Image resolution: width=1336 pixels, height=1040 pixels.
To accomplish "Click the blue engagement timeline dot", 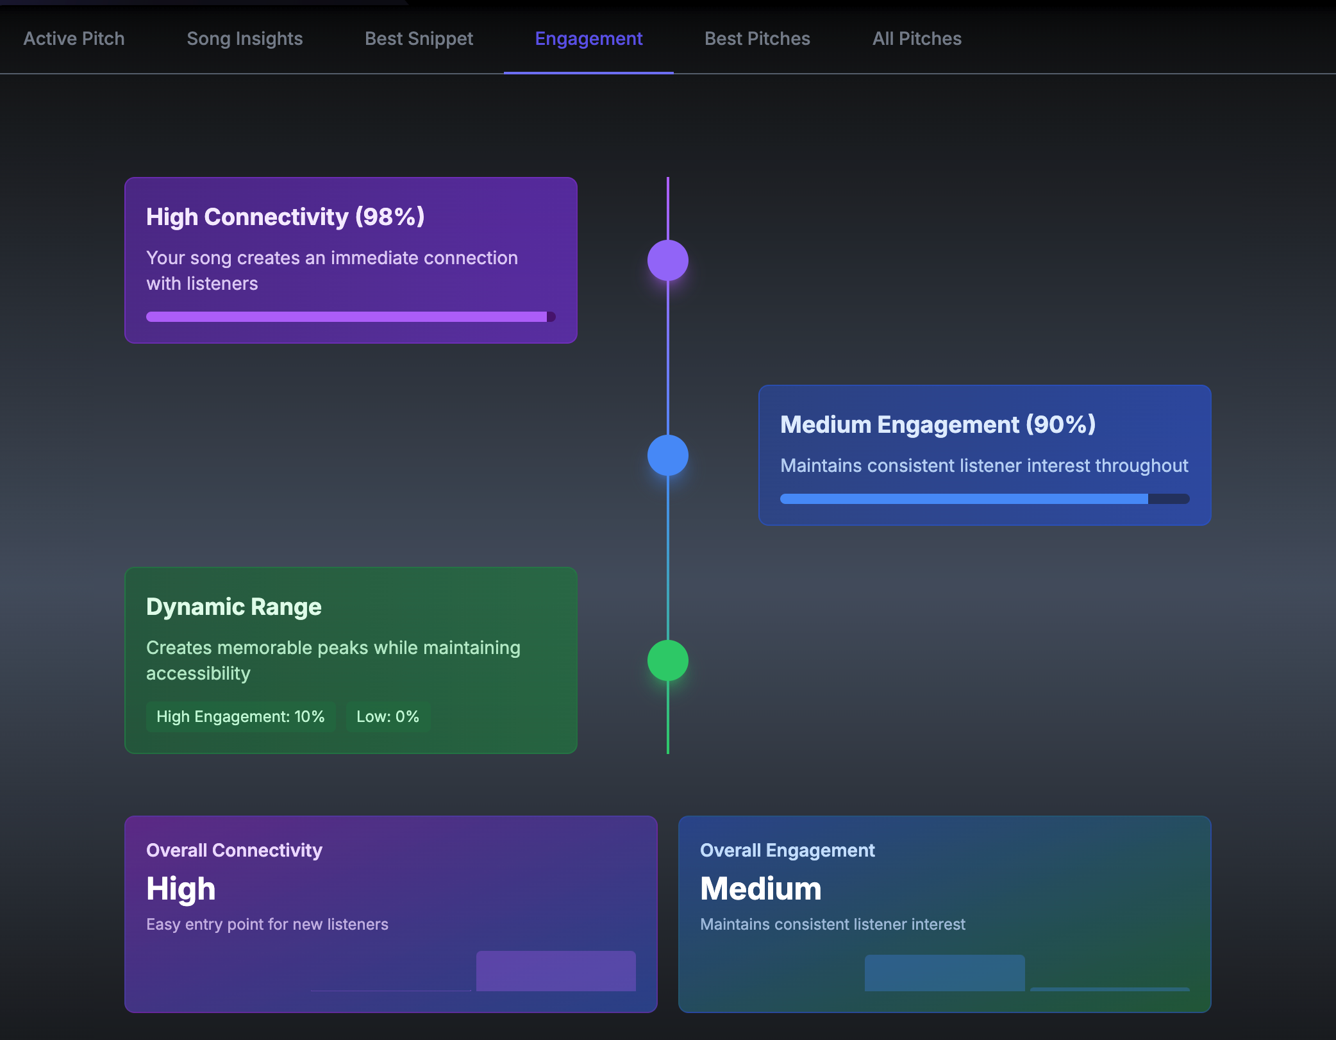I will point(667,455).
